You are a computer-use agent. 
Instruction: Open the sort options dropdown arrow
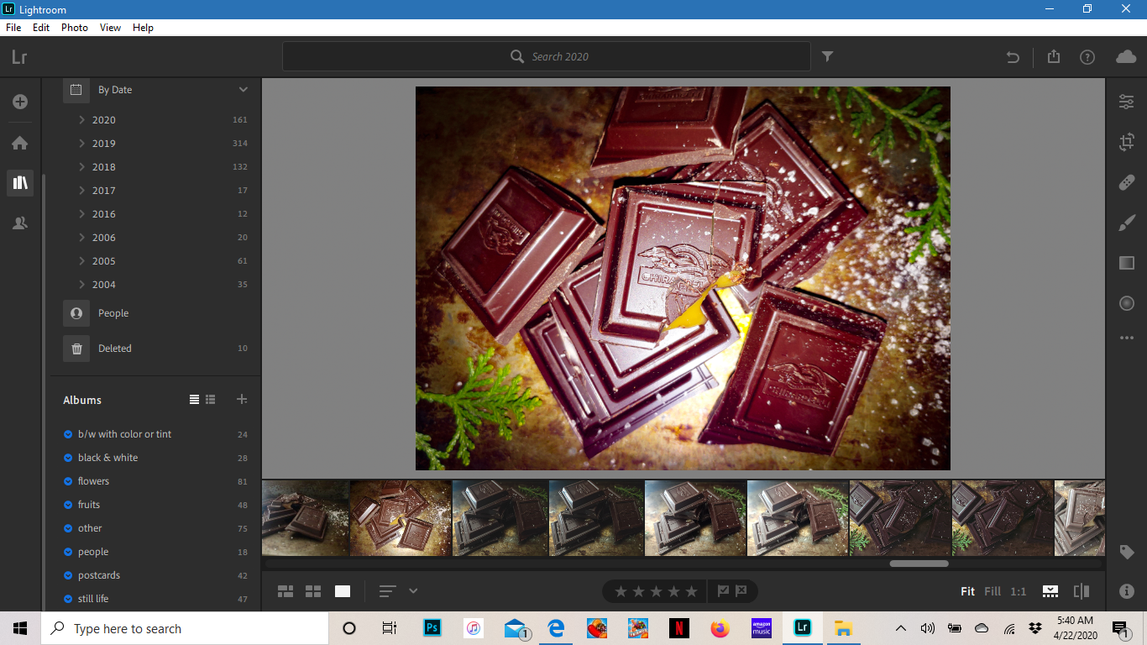(x=413, y=591)
